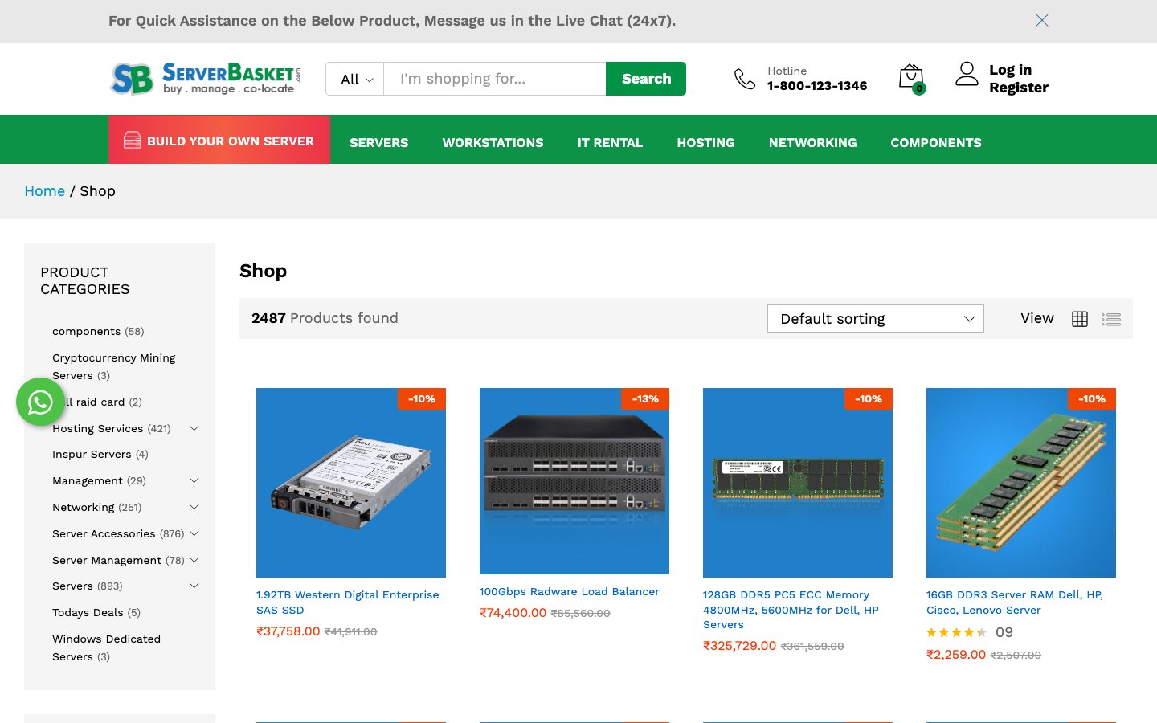Click the ₹325,729.00 price
The height and width of the screenshot is (723, 1157).
point(740,646)
